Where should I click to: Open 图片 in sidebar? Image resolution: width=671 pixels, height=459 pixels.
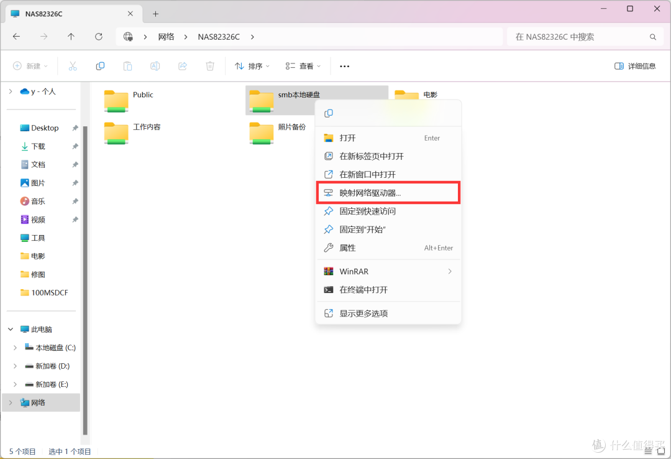coord(33,183)
